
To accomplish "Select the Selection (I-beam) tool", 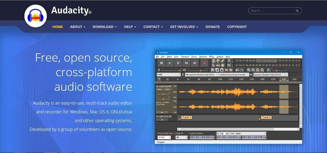I will (x=213, y=61).
